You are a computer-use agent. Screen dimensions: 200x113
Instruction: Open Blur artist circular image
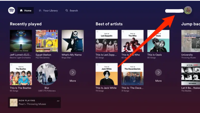click(x=47, y=74)
